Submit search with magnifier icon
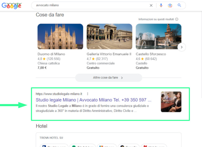Screen dimensions: 202x147 coord(179,5)
